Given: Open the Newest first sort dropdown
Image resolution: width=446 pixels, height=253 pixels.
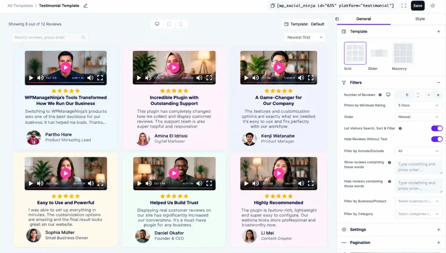Looking at the screenshot, I should click(x=304, y=37).
